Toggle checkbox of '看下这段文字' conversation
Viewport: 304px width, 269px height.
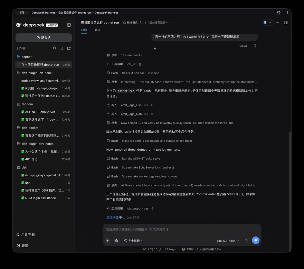pyautogui.click(x=23, y=120)
